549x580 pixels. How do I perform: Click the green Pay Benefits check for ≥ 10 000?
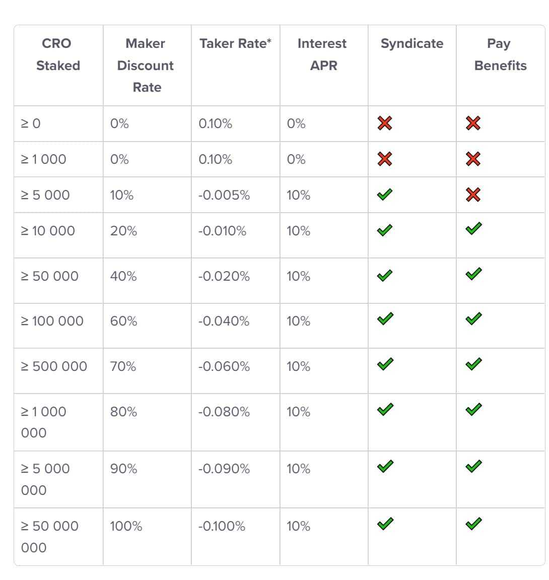click(x=473, y=229)
